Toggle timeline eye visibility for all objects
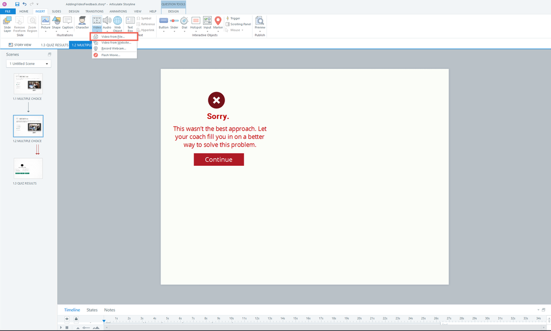551x331 pixels. coord(68,319)
